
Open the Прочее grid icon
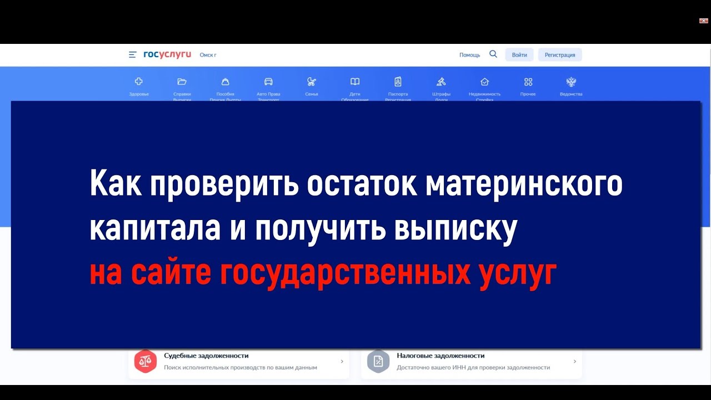point(528,82)
